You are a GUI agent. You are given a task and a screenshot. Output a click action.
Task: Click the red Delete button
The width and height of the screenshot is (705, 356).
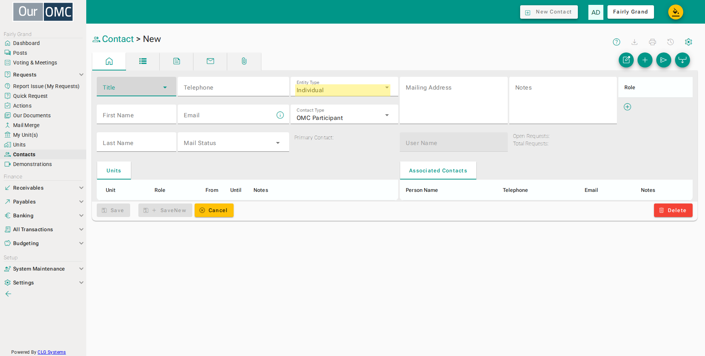pos(673,210)
